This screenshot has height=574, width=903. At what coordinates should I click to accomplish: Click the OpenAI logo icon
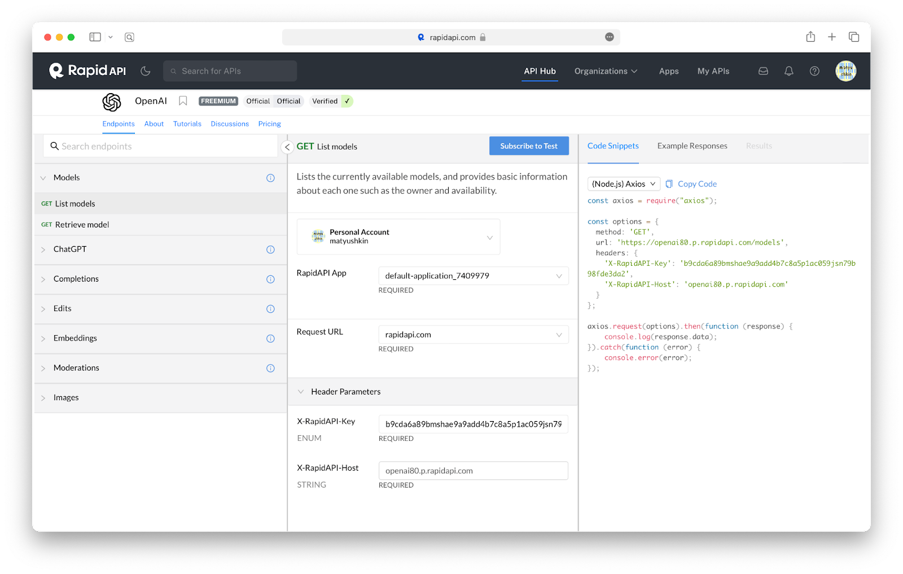pos(112,102)
